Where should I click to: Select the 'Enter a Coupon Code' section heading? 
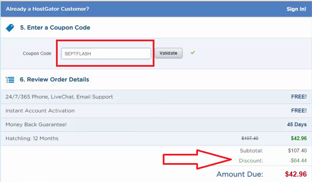(55, 28)
